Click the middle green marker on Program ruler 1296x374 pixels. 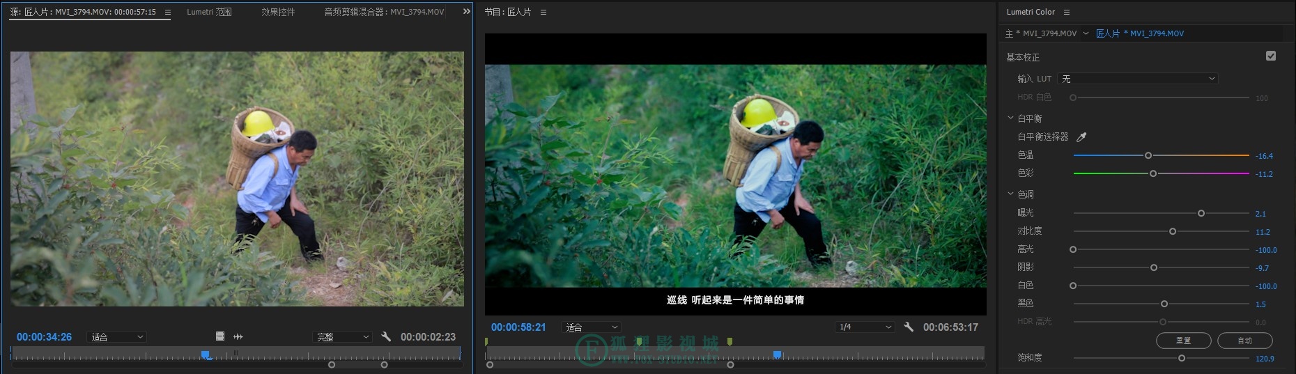coord(639,342)
